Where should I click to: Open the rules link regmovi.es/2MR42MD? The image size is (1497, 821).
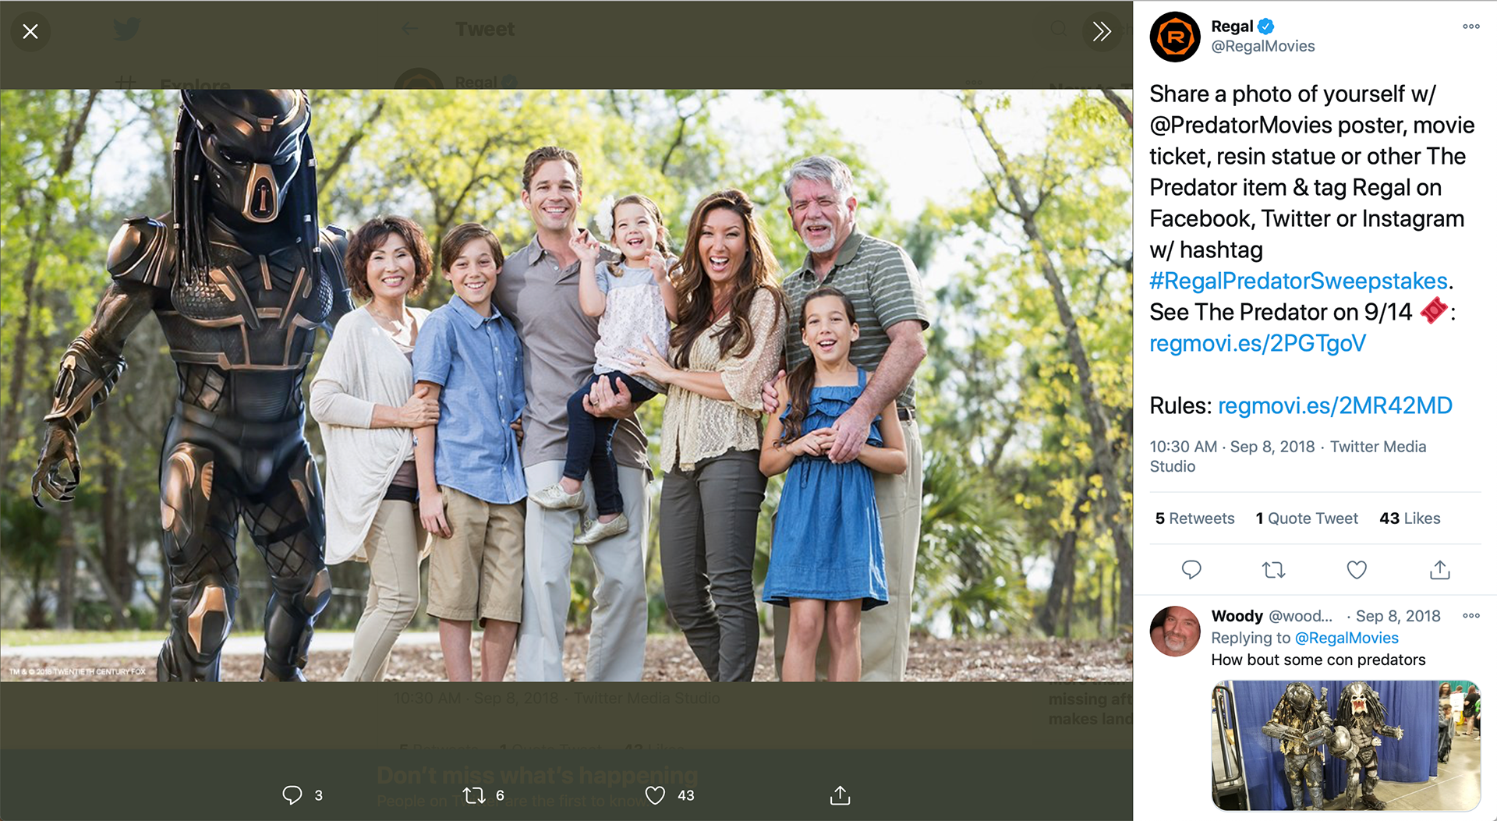tap(1335, 405)
